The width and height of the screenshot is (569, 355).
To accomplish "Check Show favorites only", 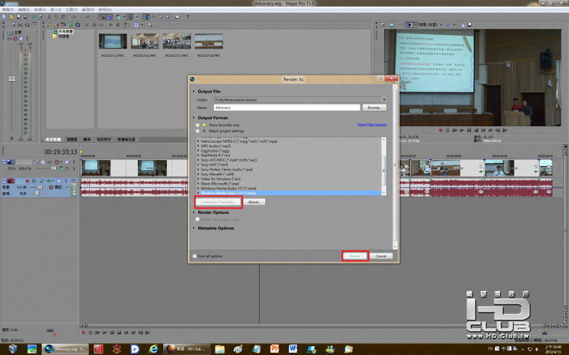I will 198,125.
